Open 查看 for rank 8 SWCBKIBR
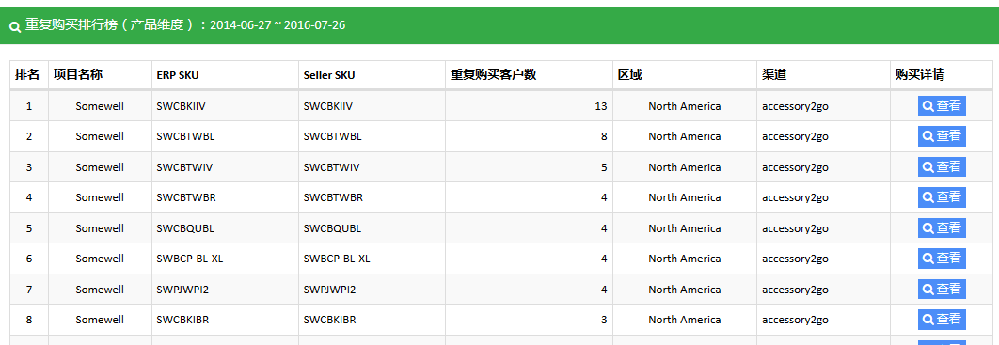The height and width of the screenshot is (345, 999). coord(942,320)
